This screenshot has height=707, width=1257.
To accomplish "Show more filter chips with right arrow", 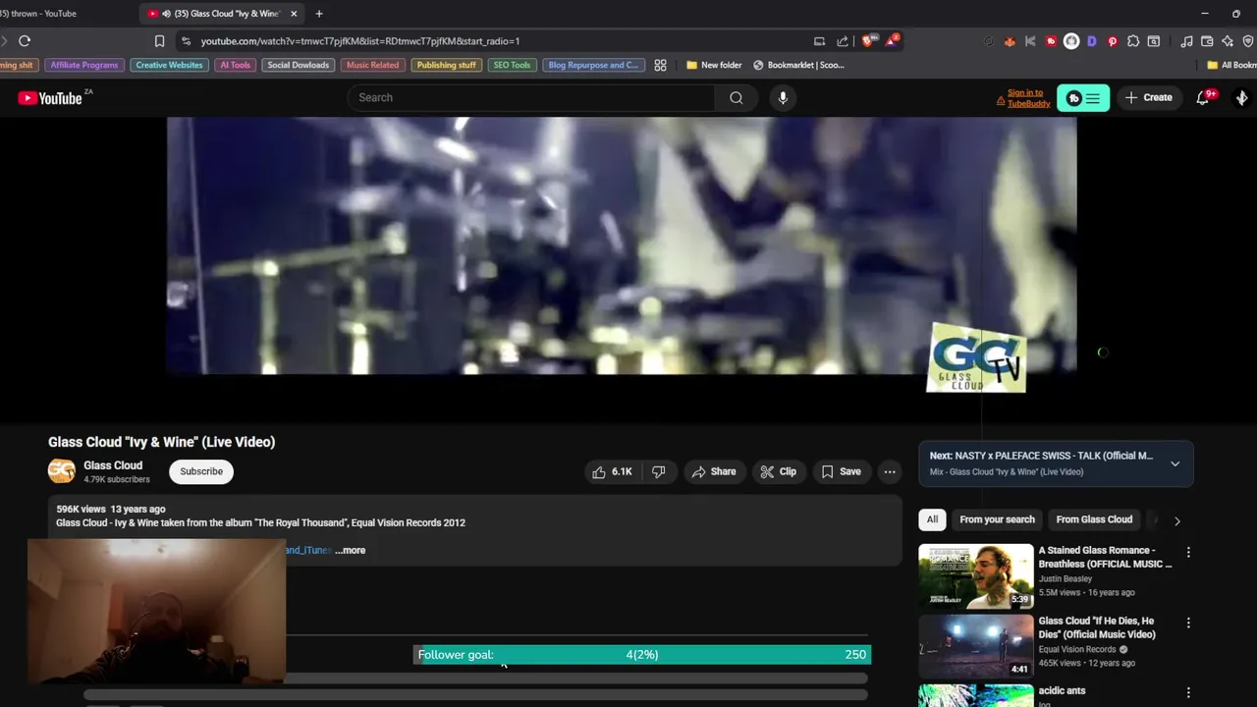I will 1176,520.
